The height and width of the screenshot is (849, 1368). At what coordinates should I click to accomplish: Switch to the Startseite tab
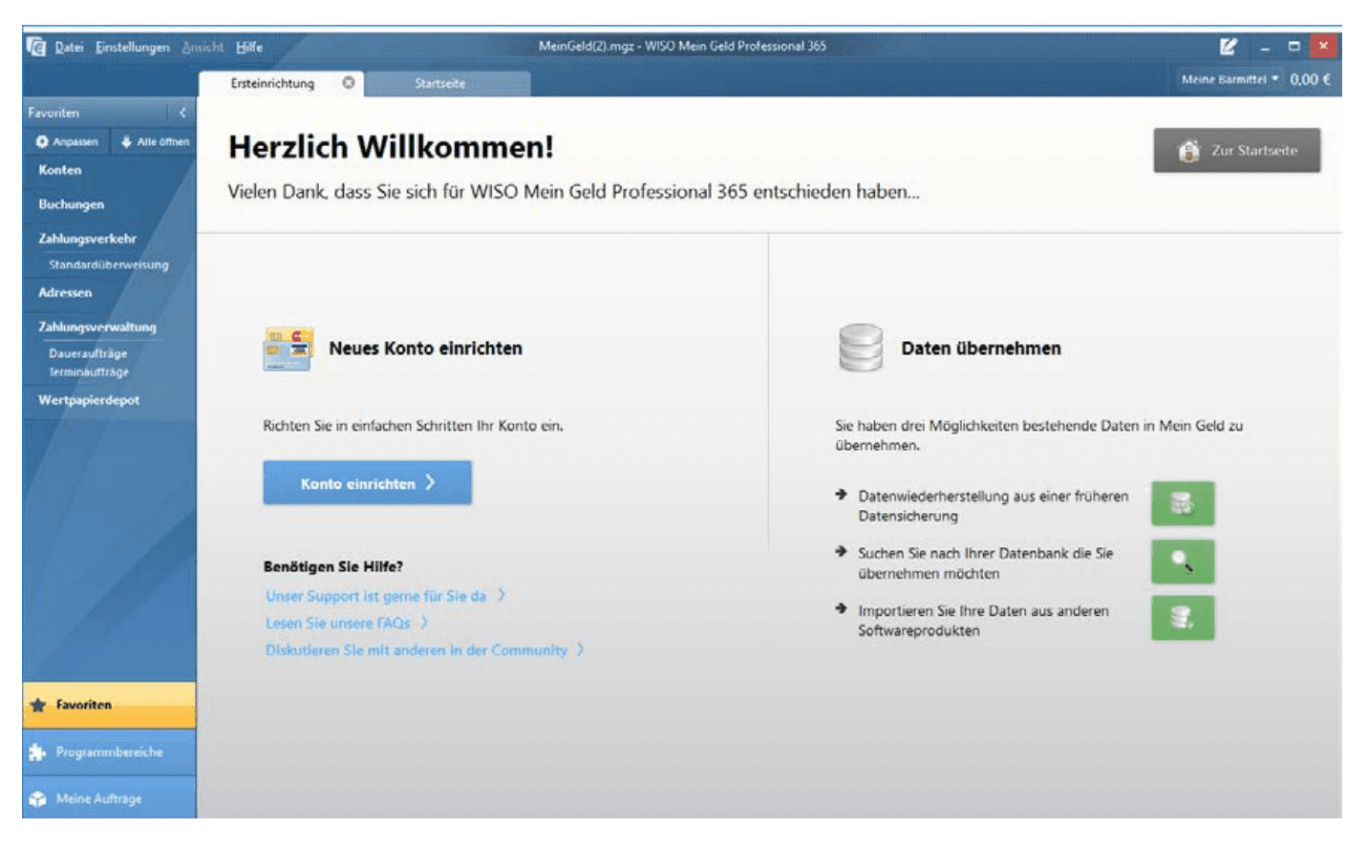(440, 83)
